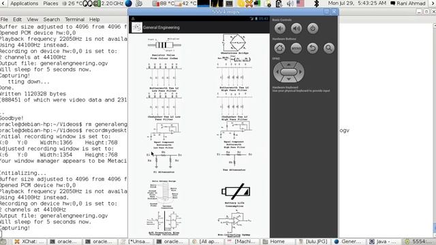Click the terminal line 'Goodbye!'
The height and width of the screenshot is (245, 436).
[x=12, y=118]
